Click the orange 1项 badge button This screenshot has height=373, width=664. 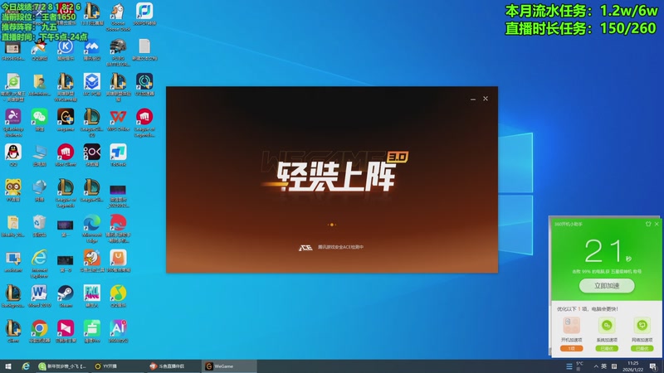571,348
